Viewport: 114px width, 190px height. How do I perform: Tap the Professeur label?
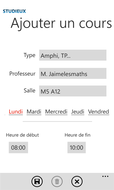pos(22,74)
